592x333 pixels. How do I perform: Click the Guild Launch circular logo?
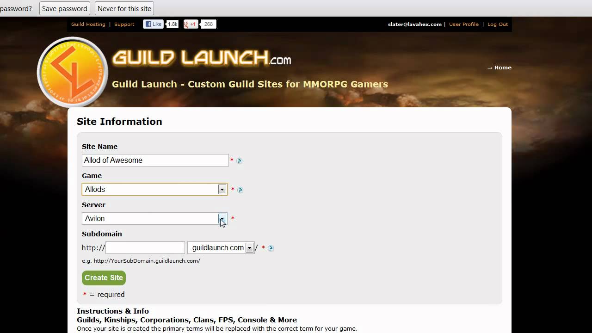point(73,72)
